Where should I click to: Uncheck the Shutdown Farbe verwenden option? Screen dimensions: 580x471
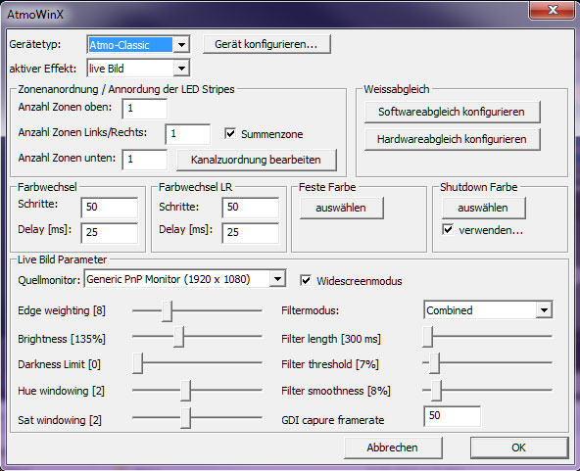(x=448, y=229)
